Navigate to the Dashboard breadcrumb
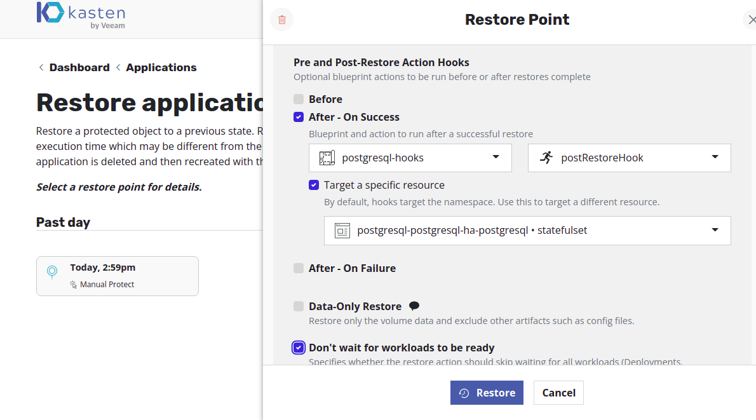Viewport: 756px width, 420px height. click(x=79, y=67)
